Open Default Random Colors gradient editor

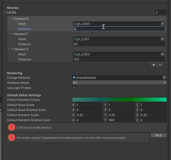tap(119, 100)
